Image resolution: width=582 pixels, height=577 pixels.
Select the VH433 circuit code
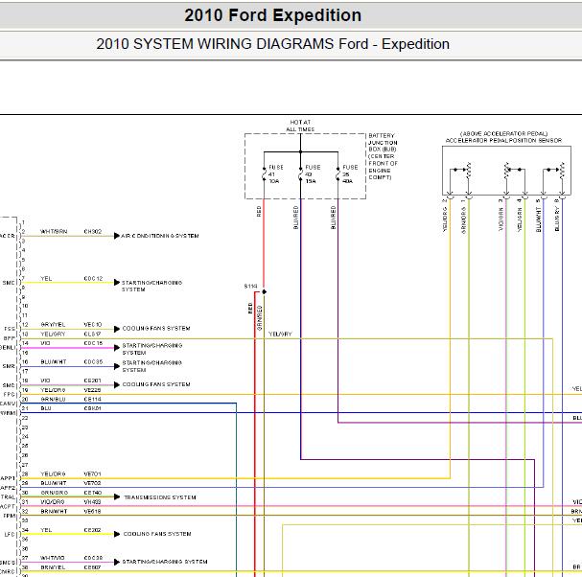coord(92,502)
